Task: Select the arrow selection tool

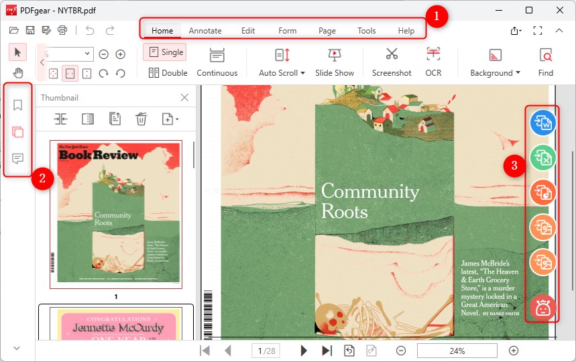Action: (x=17, y=52)
